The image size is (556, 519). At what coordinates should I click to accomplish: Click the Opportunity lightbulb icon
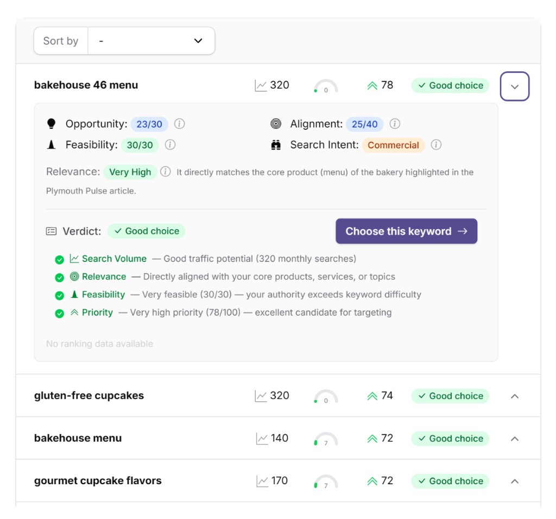tap(52, 123)
